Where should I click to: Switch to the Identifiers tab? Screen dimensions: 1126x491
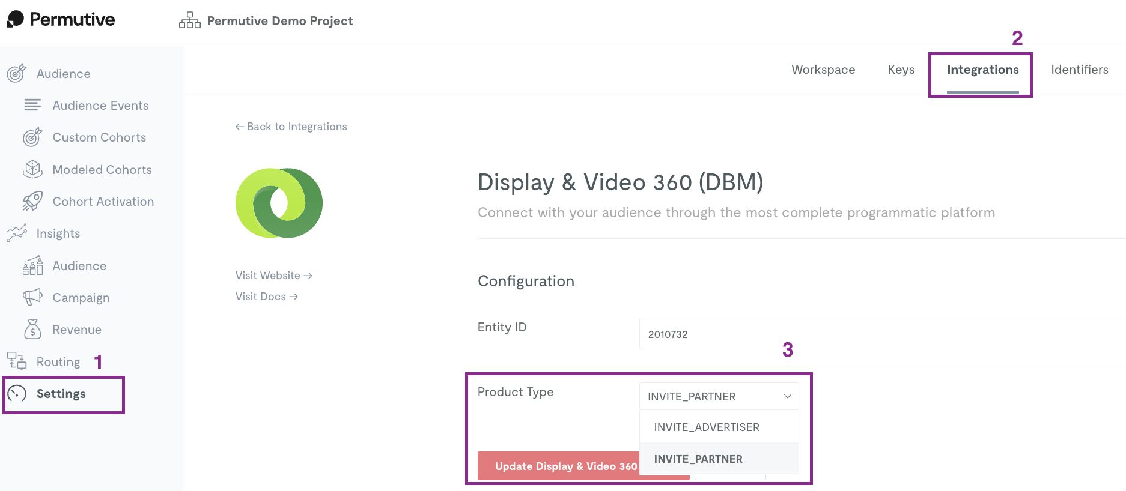(1079, 70)
